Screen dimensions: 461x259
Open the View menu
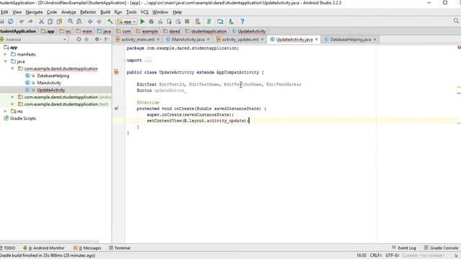point(17,12)
